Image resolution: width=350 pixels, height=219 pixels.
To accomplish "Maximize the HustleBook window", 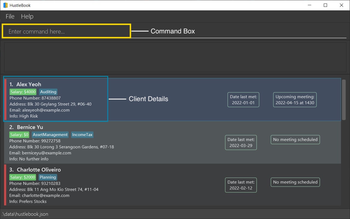I will 325,5.
